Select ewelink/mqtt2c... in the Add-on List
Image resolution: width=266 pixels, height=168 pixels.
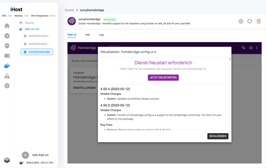tap(38, 44)
